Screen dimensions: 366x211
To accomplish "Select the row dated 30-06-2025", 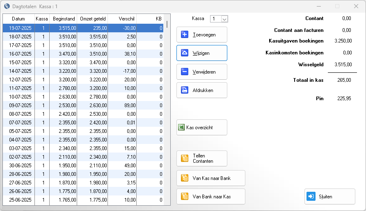I will click(x=83, y=166).
